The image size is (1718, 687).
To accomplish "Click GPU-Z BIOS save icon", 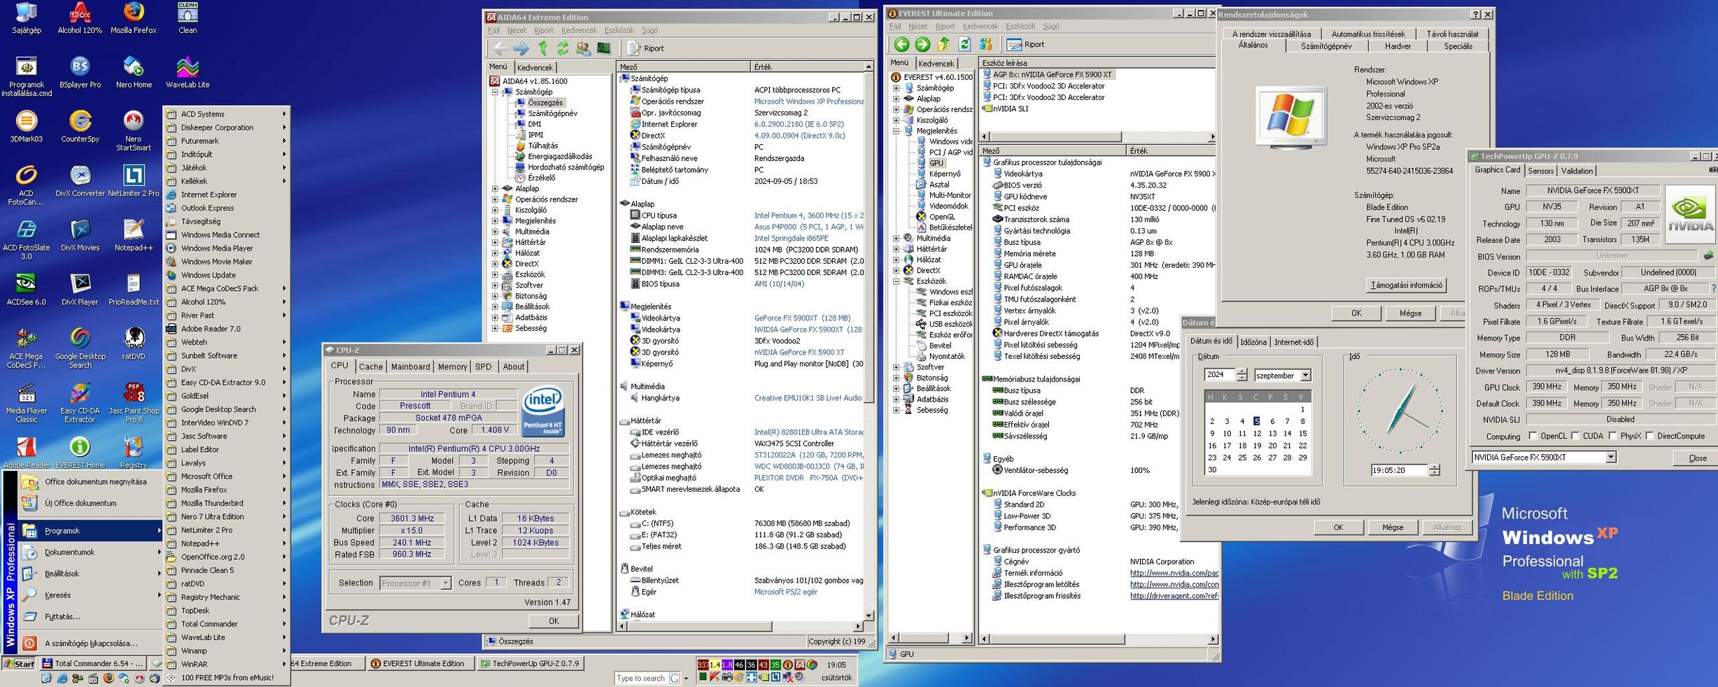I will [1708, 256].
